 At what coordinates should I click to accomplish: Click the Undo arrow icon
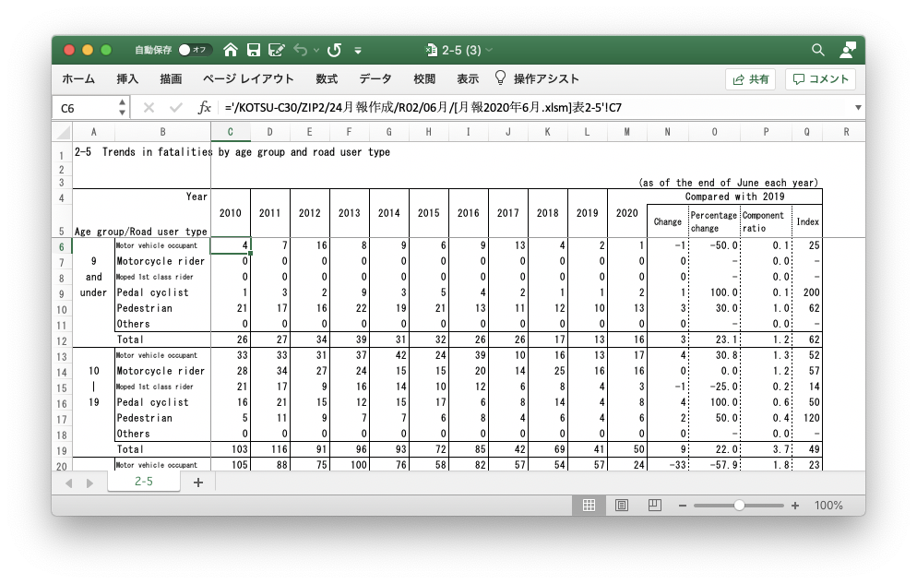[x=300, y=50]
